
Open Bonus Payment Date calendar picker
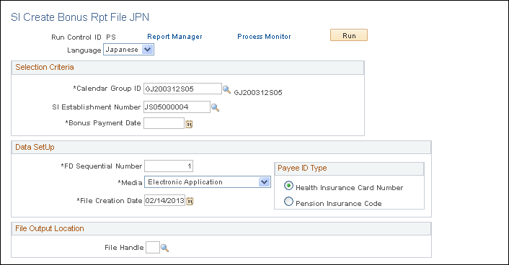(189, 124)
